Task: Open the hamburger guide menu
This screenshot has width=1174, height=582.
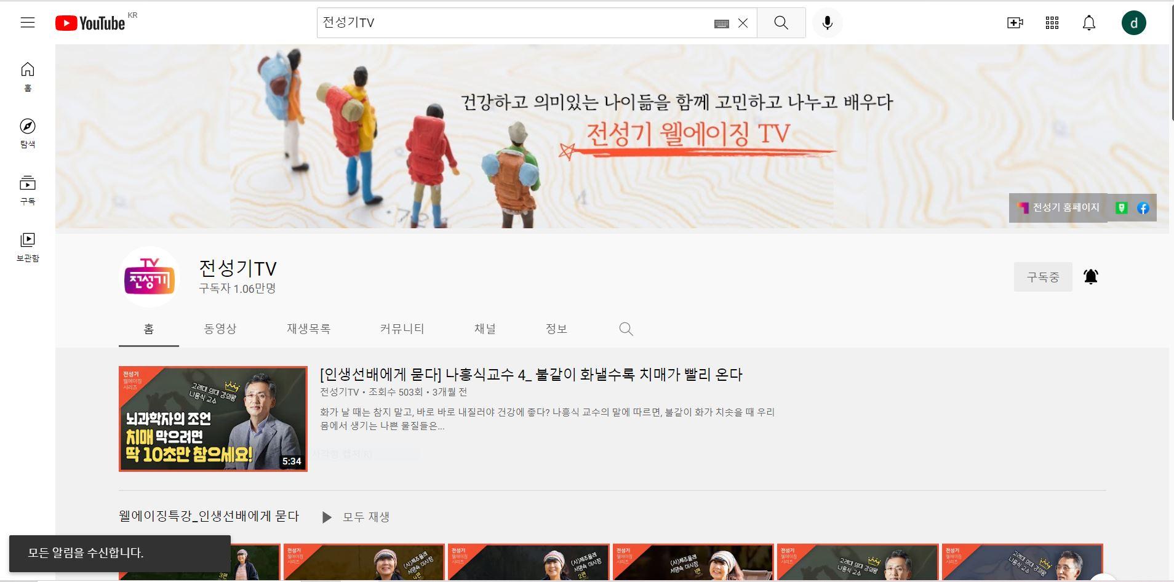Action: pyautogui.click(x=28, y=23)
